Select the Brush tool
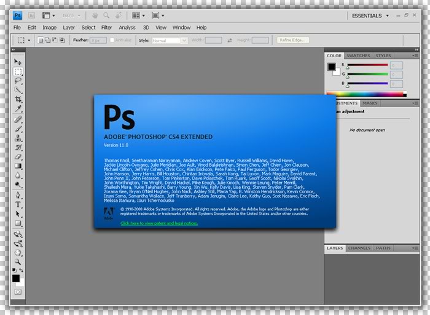Viewport: 430px width, 315px height. (18, 129)
